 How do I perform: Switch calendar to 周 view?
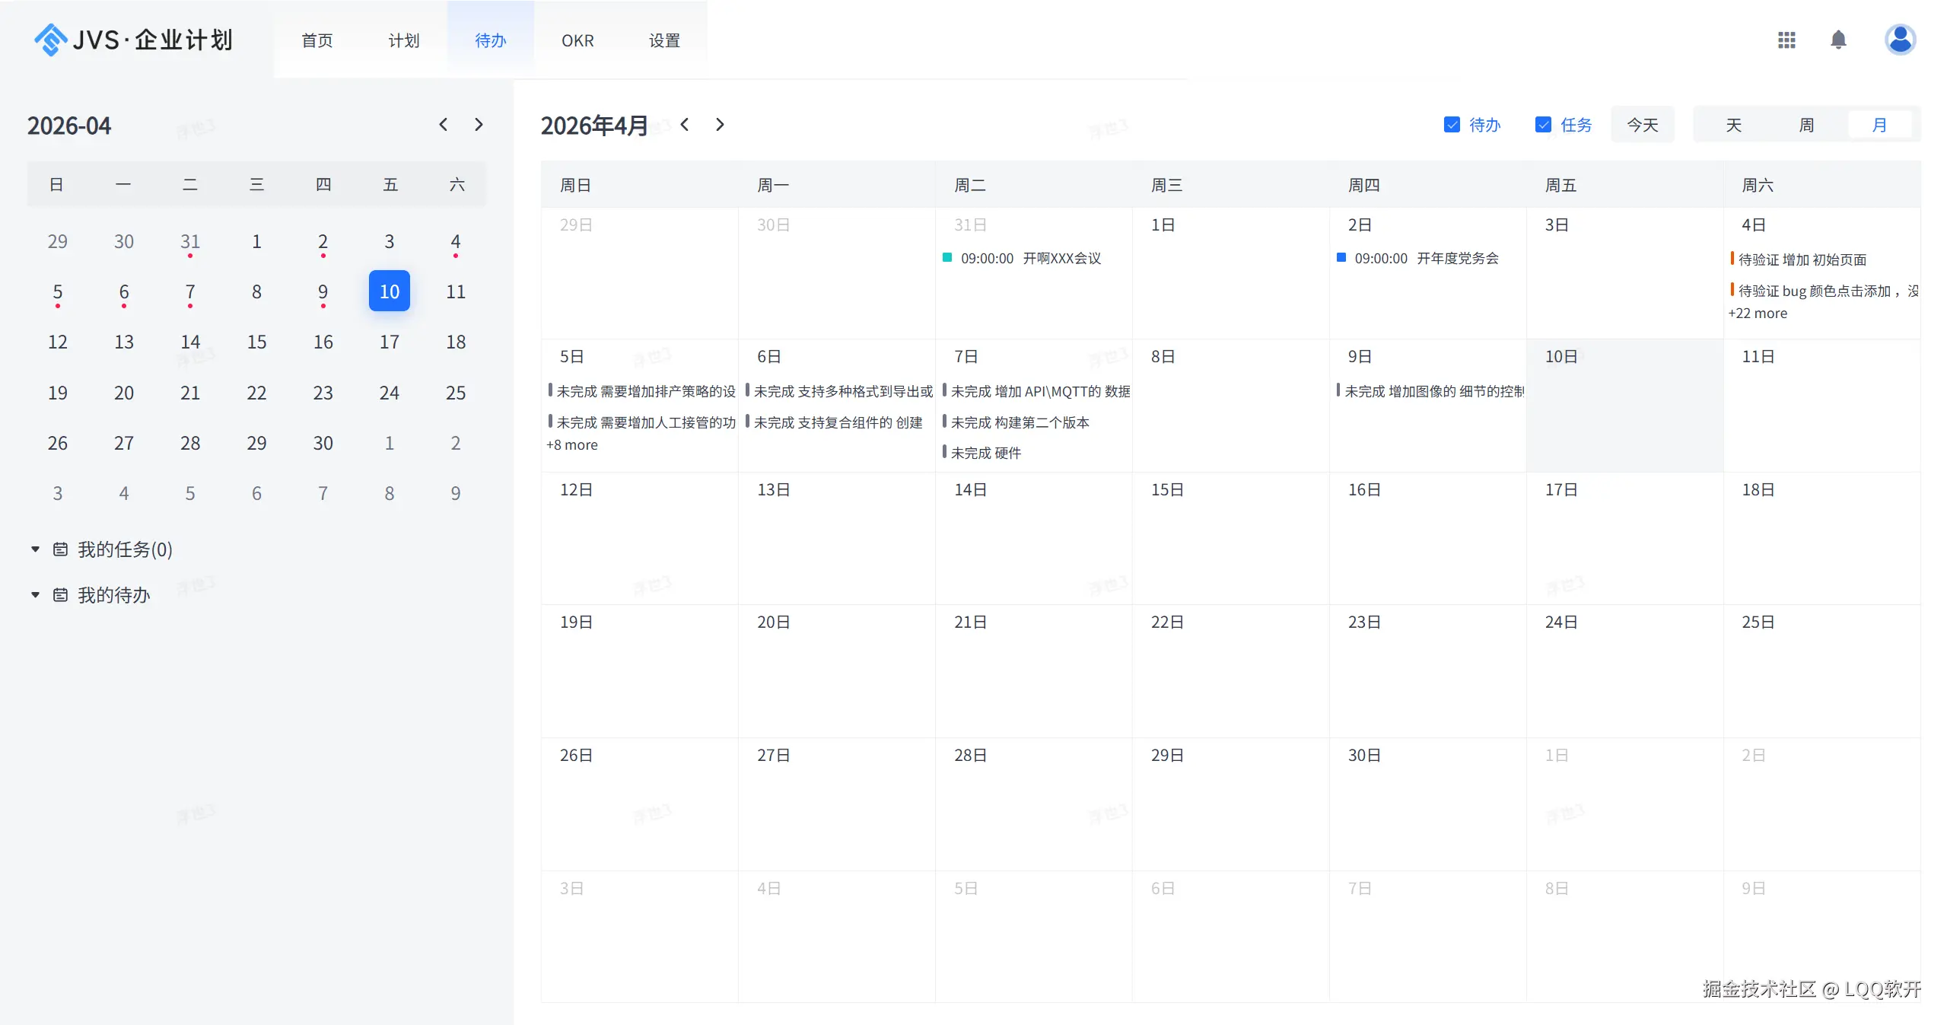pos(1806,125)
